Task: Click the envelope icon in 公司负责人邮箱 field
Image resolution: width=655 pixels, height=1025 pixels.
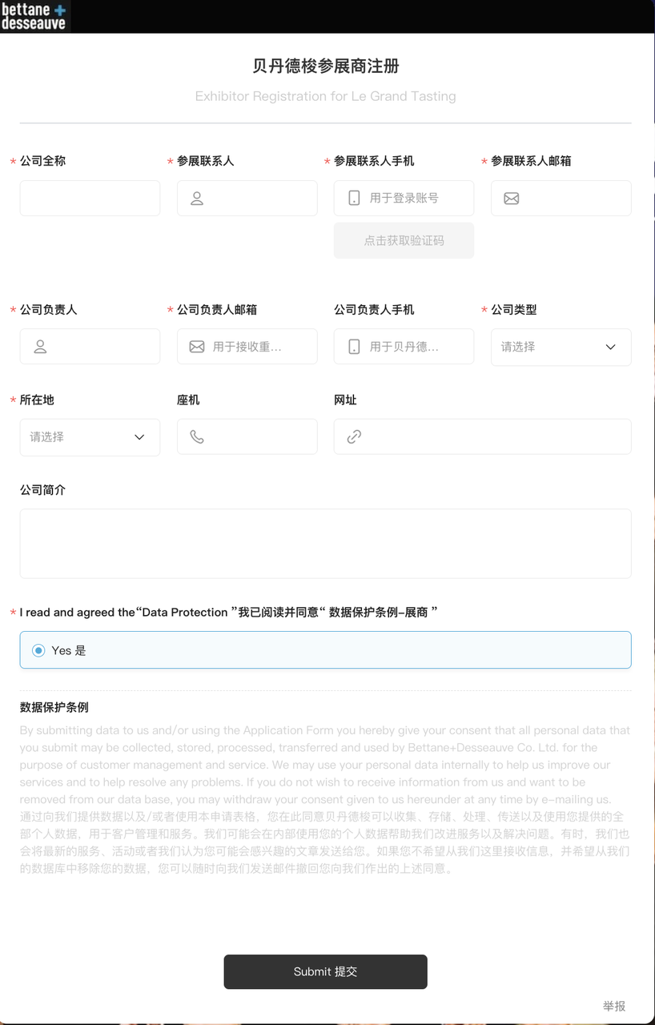Action: click(x=197, y=347)
